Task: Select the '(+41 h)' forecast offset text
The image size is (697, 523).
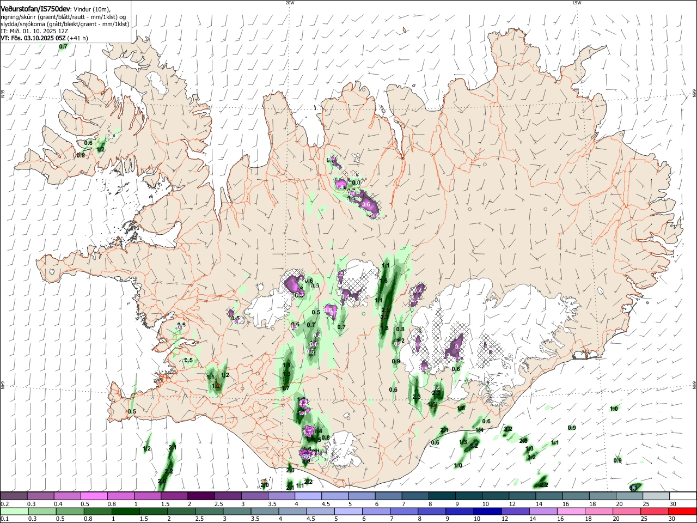Action: pyautogui.click(x=78, y=38)
